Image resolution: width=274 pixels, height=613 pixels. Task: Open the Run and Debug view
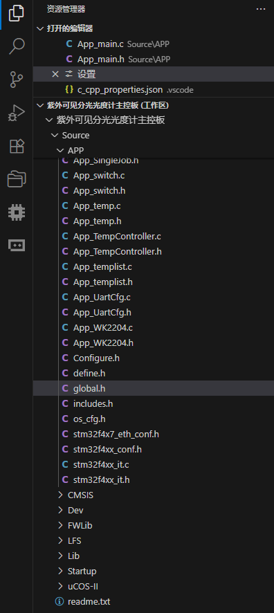tap(17, 113)
